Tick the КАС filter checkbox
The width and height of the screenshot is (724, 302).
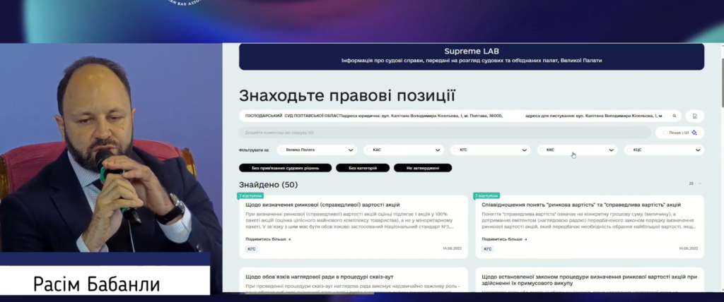[x=369, y=150]
